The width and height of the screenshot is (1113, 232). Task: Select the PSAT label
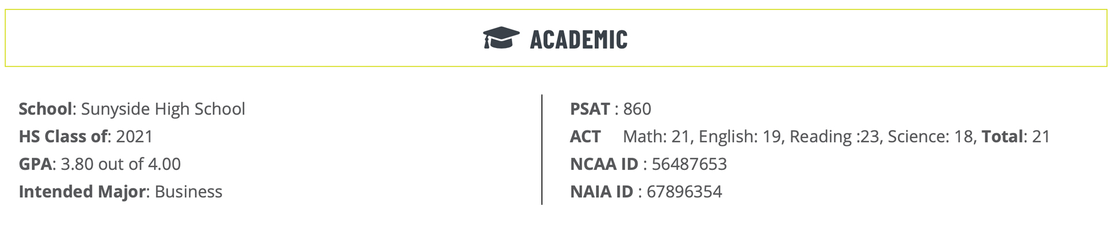click(x=590, y=109)
